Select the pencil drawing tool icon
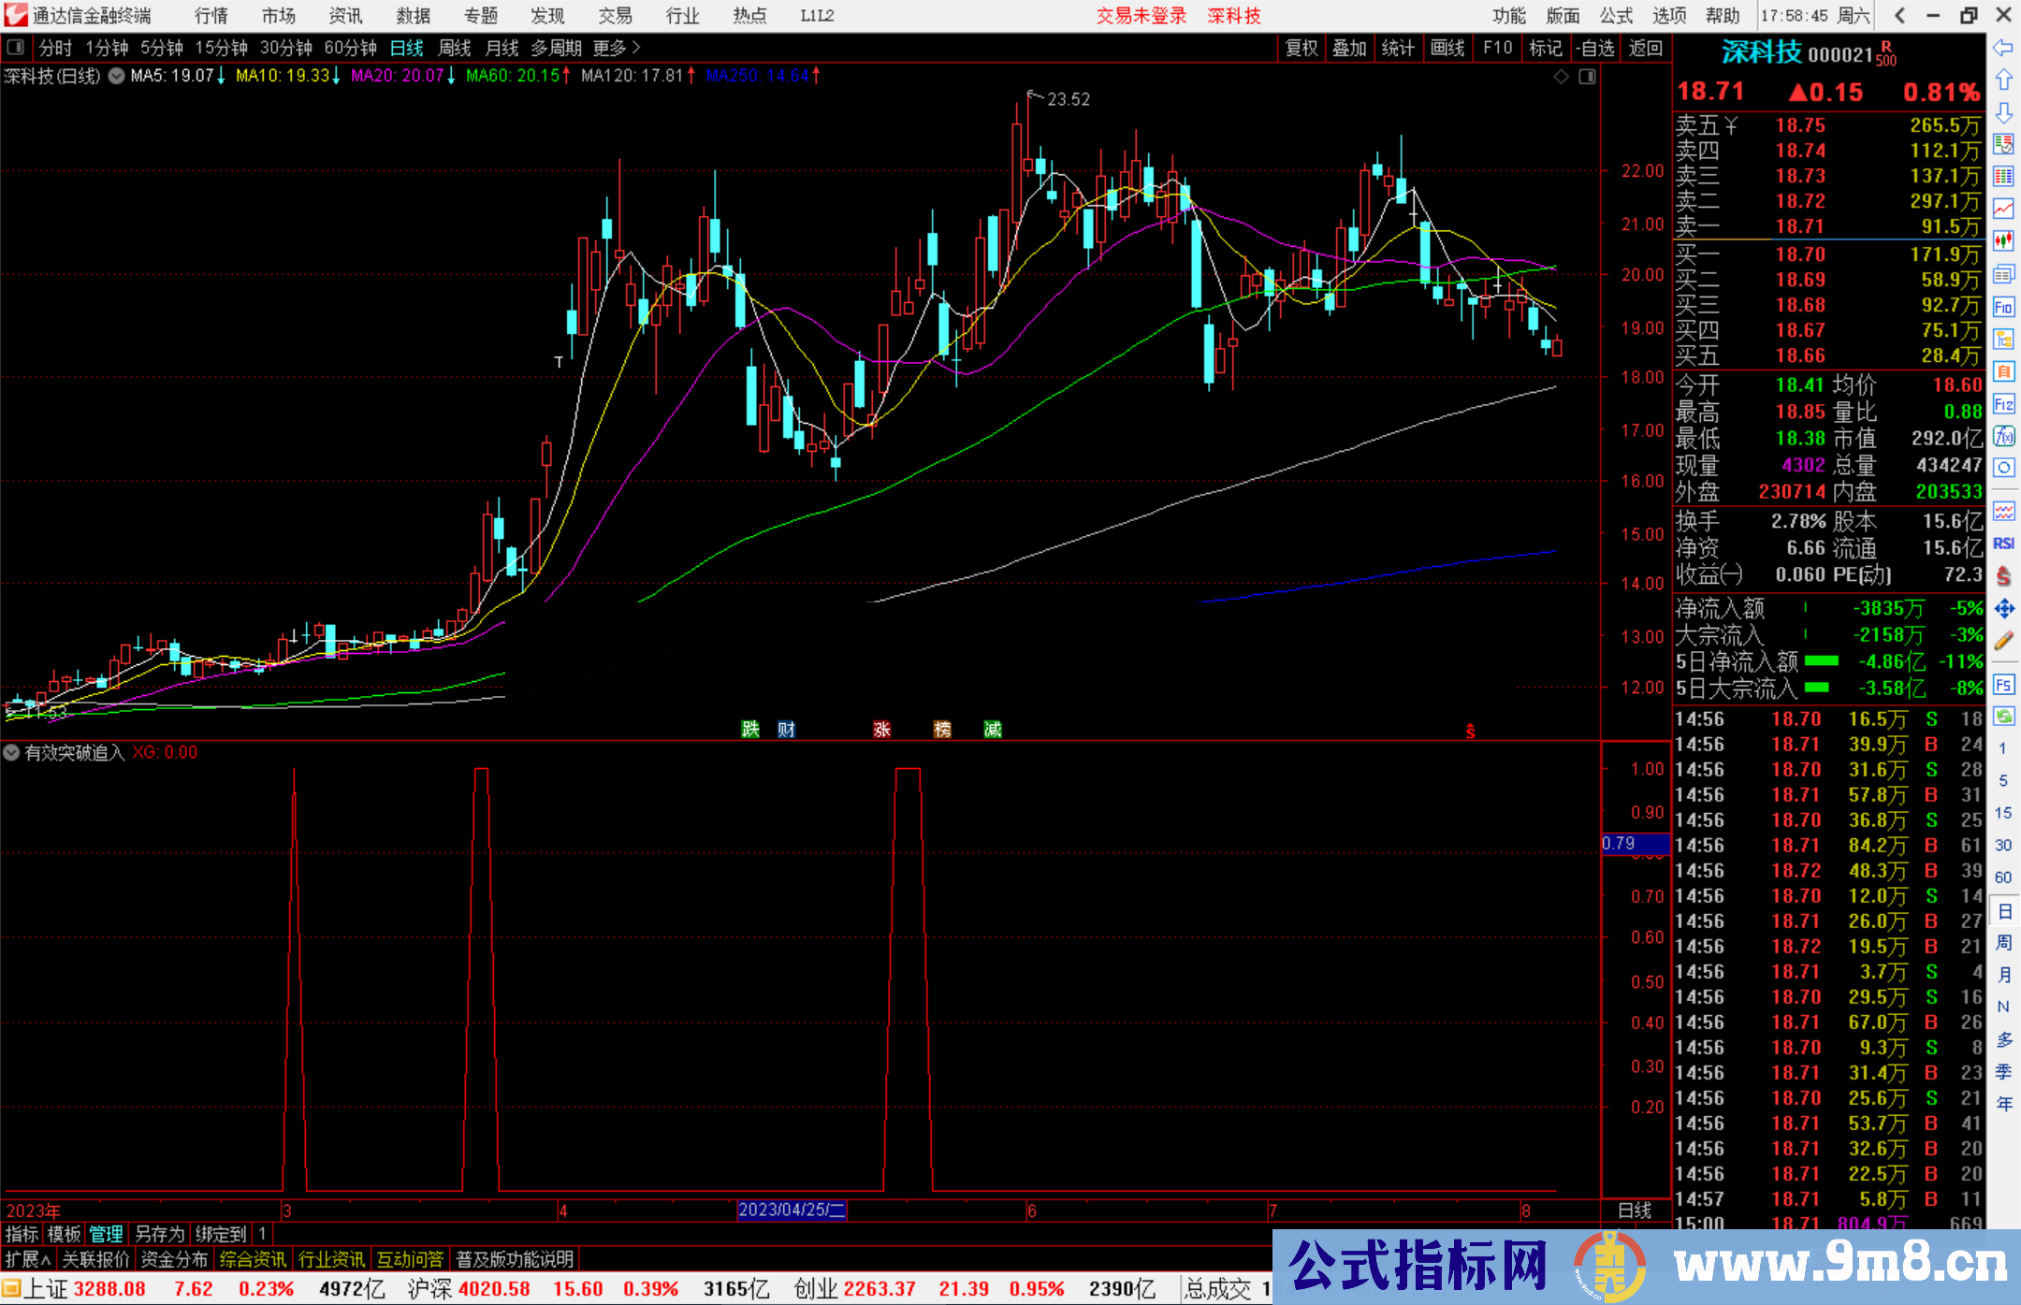 2003,642
